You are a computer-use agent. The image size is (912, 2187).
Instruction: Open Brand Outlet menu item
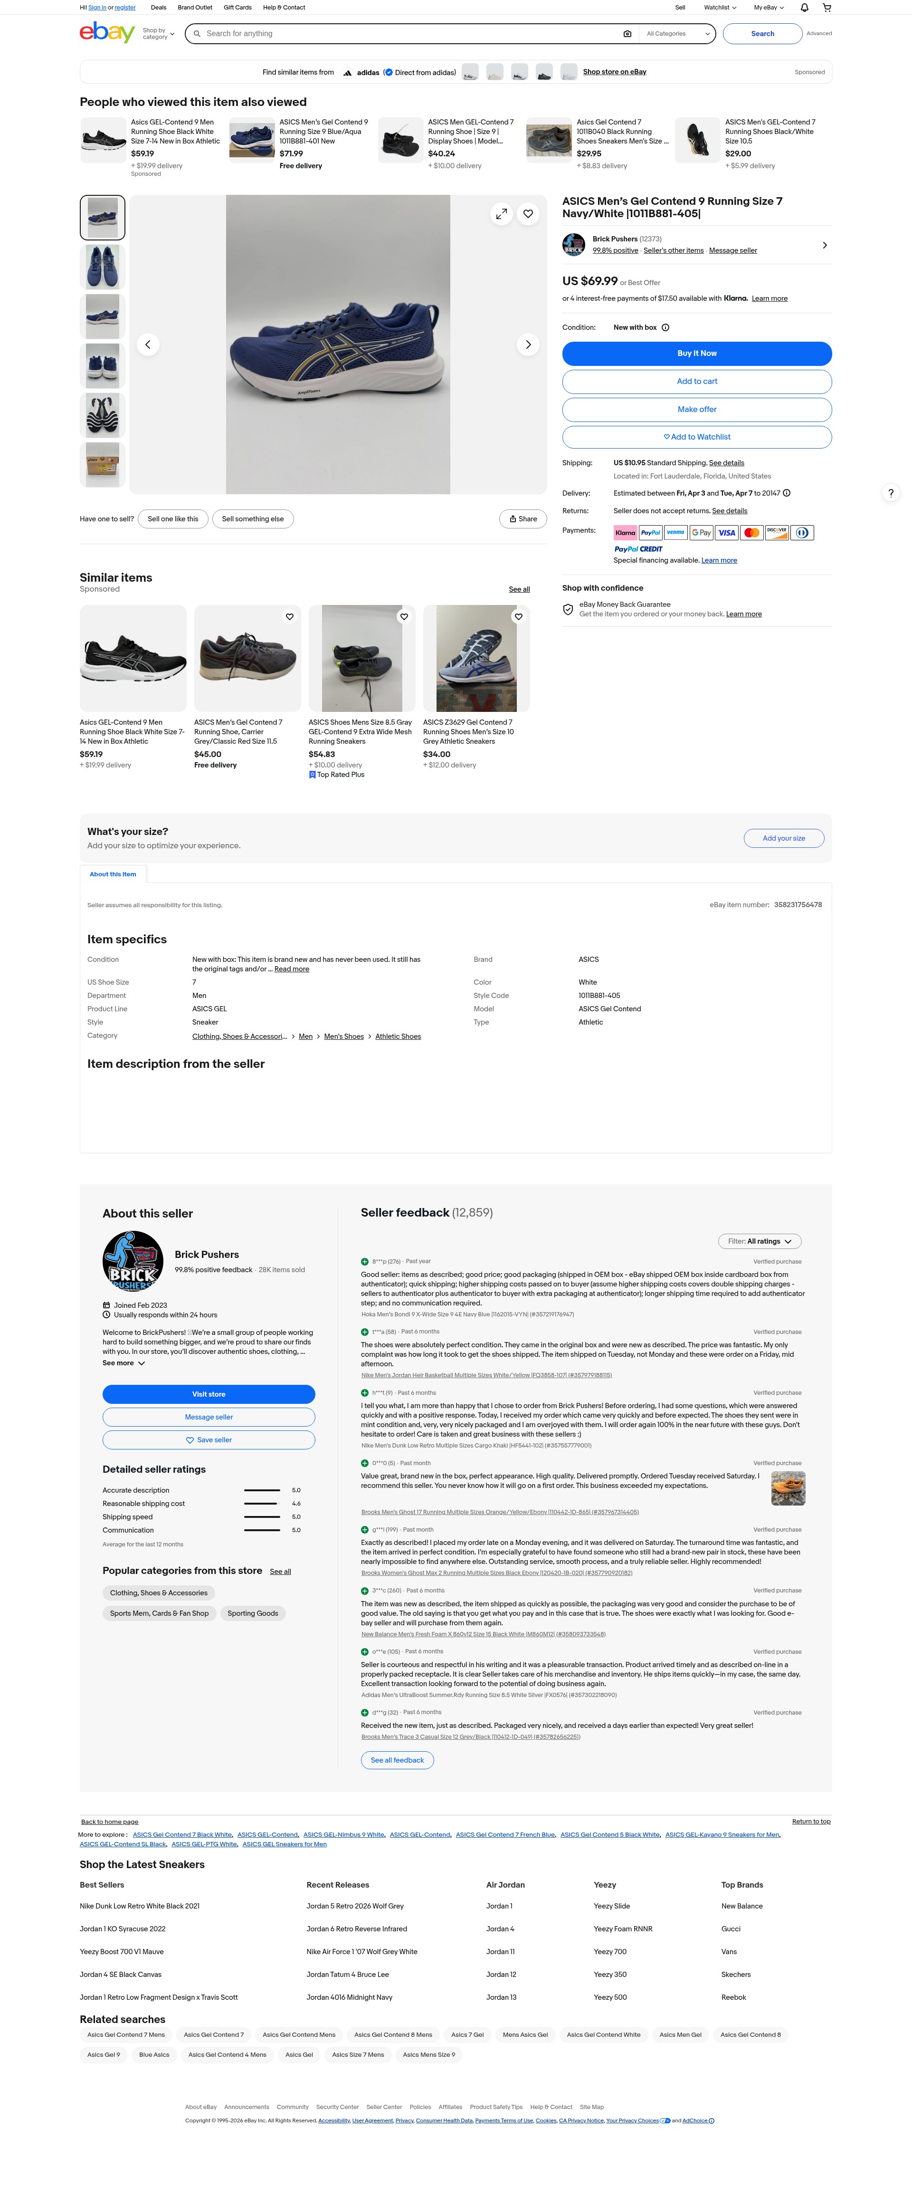(x=195, y=8)
